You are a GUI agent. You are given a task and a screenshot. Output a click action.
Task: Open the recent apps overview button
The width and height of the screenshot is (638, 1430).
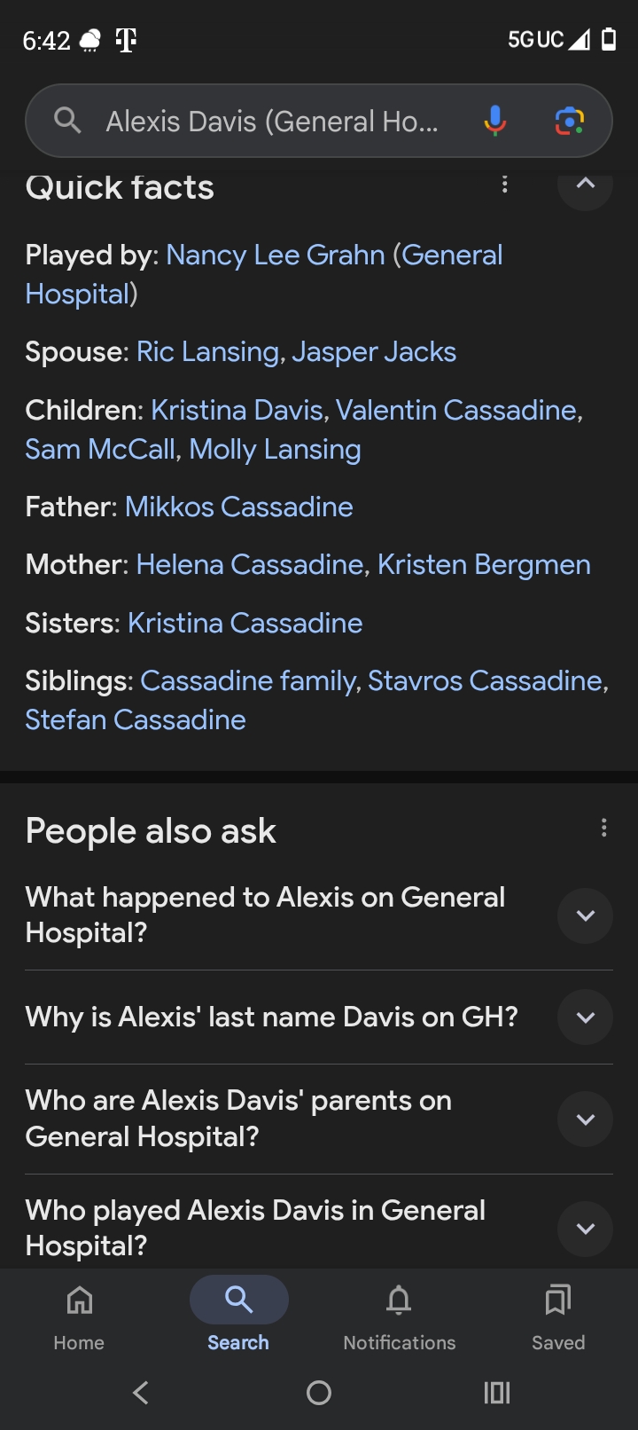(497, 1393)
